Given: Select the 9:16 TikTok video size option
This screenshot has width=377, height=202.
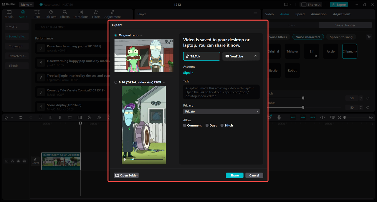Looking at the screenshot, I should coord(116,82).
